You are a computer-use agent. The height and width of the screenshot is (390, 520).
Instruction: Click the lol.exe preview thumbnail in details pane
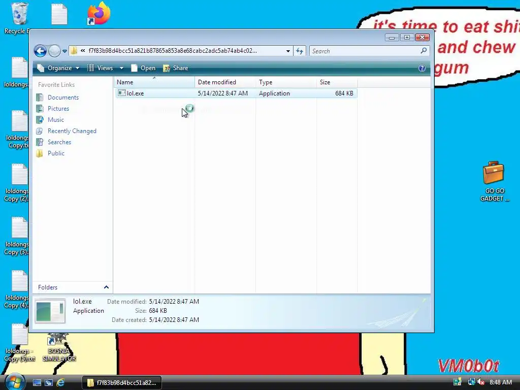[x=50, y=311]
